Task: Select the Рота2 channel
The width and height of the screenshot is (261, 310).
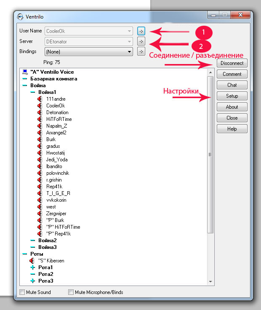Action: 46,274
